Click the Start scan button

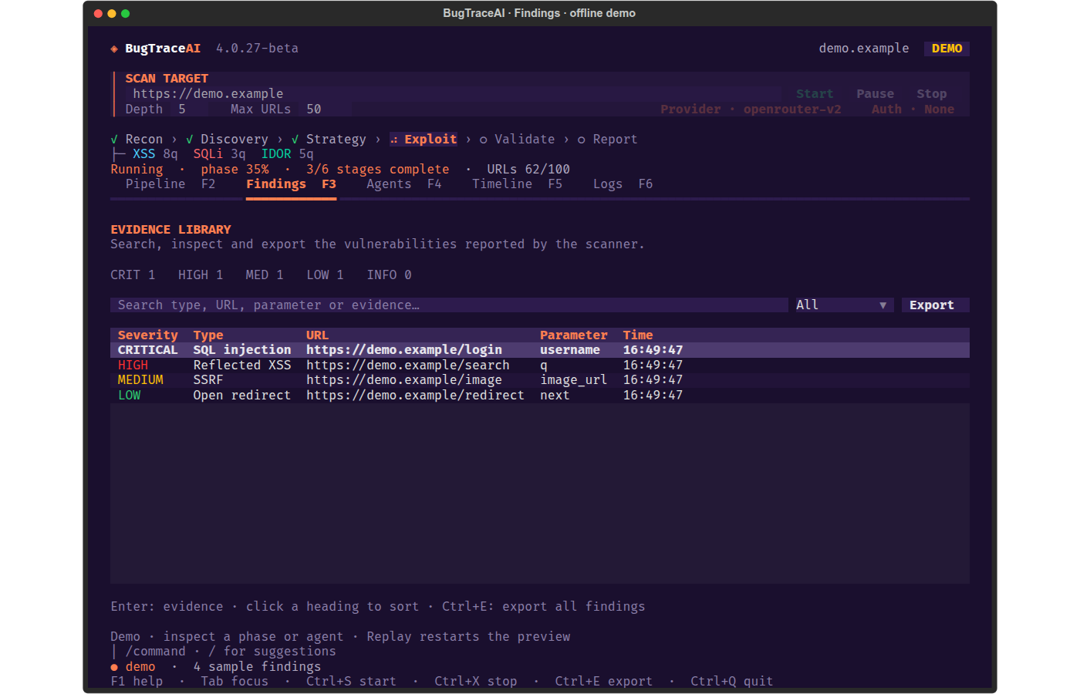815,94
